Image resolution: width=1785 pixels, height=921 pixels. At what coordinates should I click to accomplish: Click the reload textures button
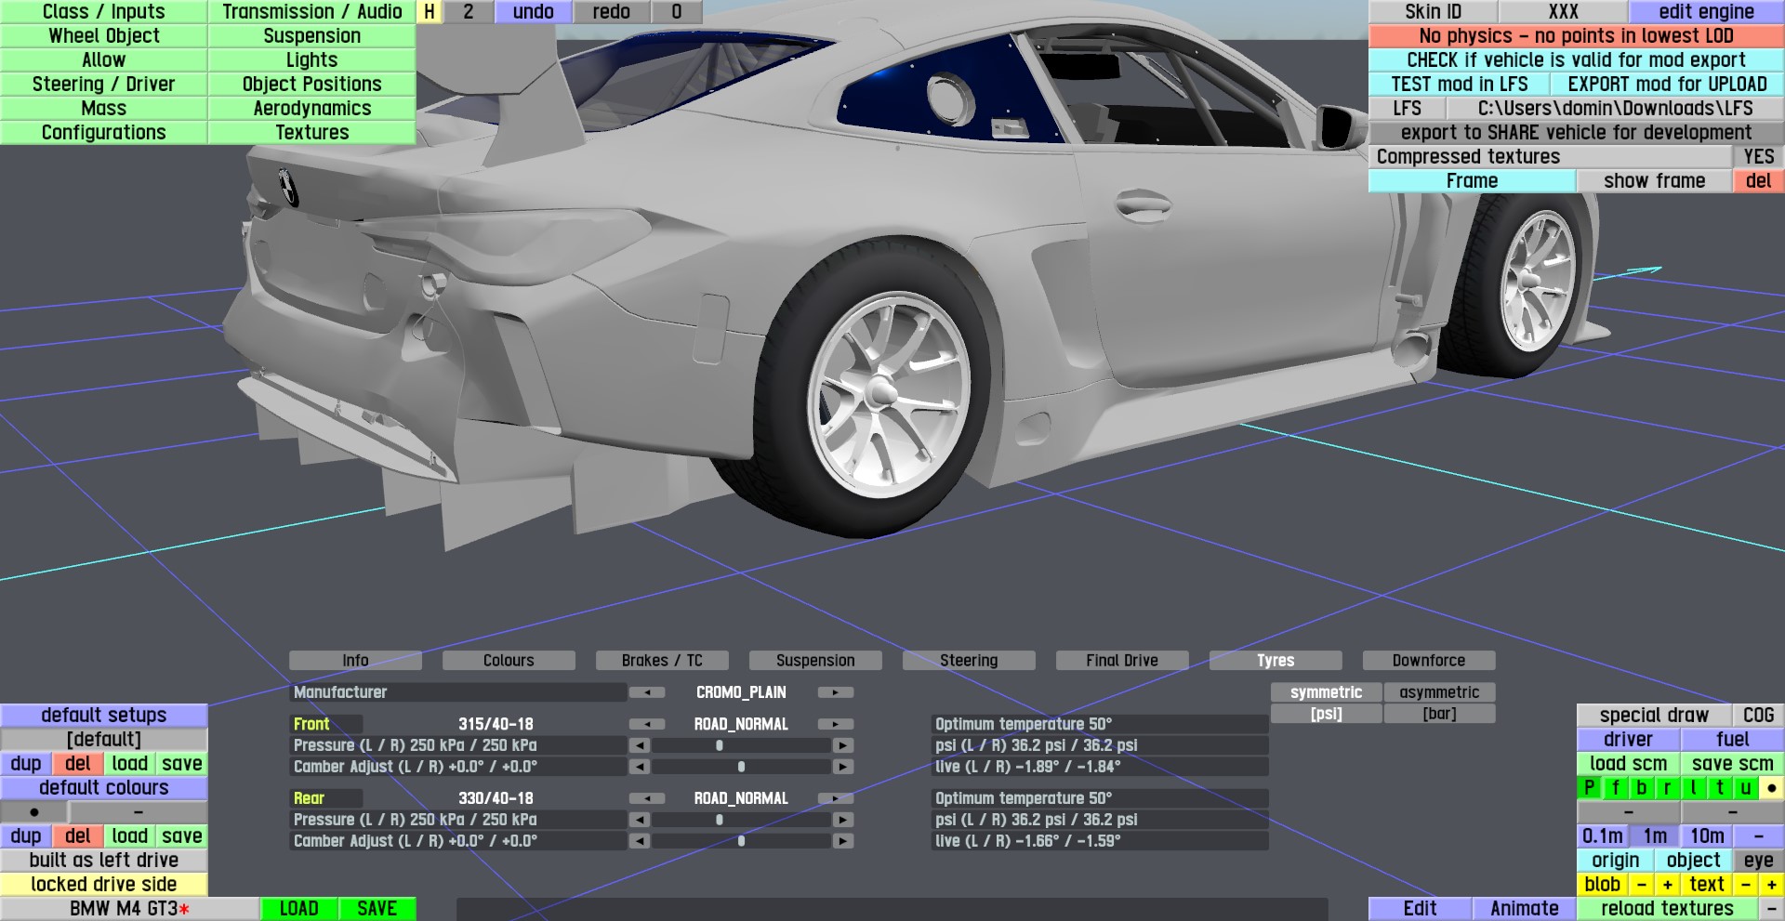(1668, 909)
